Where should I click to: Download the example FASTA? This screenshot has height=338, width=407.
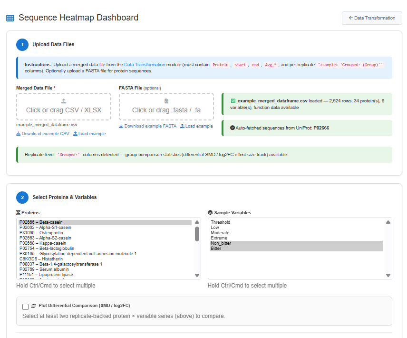(x=148, y=126)
